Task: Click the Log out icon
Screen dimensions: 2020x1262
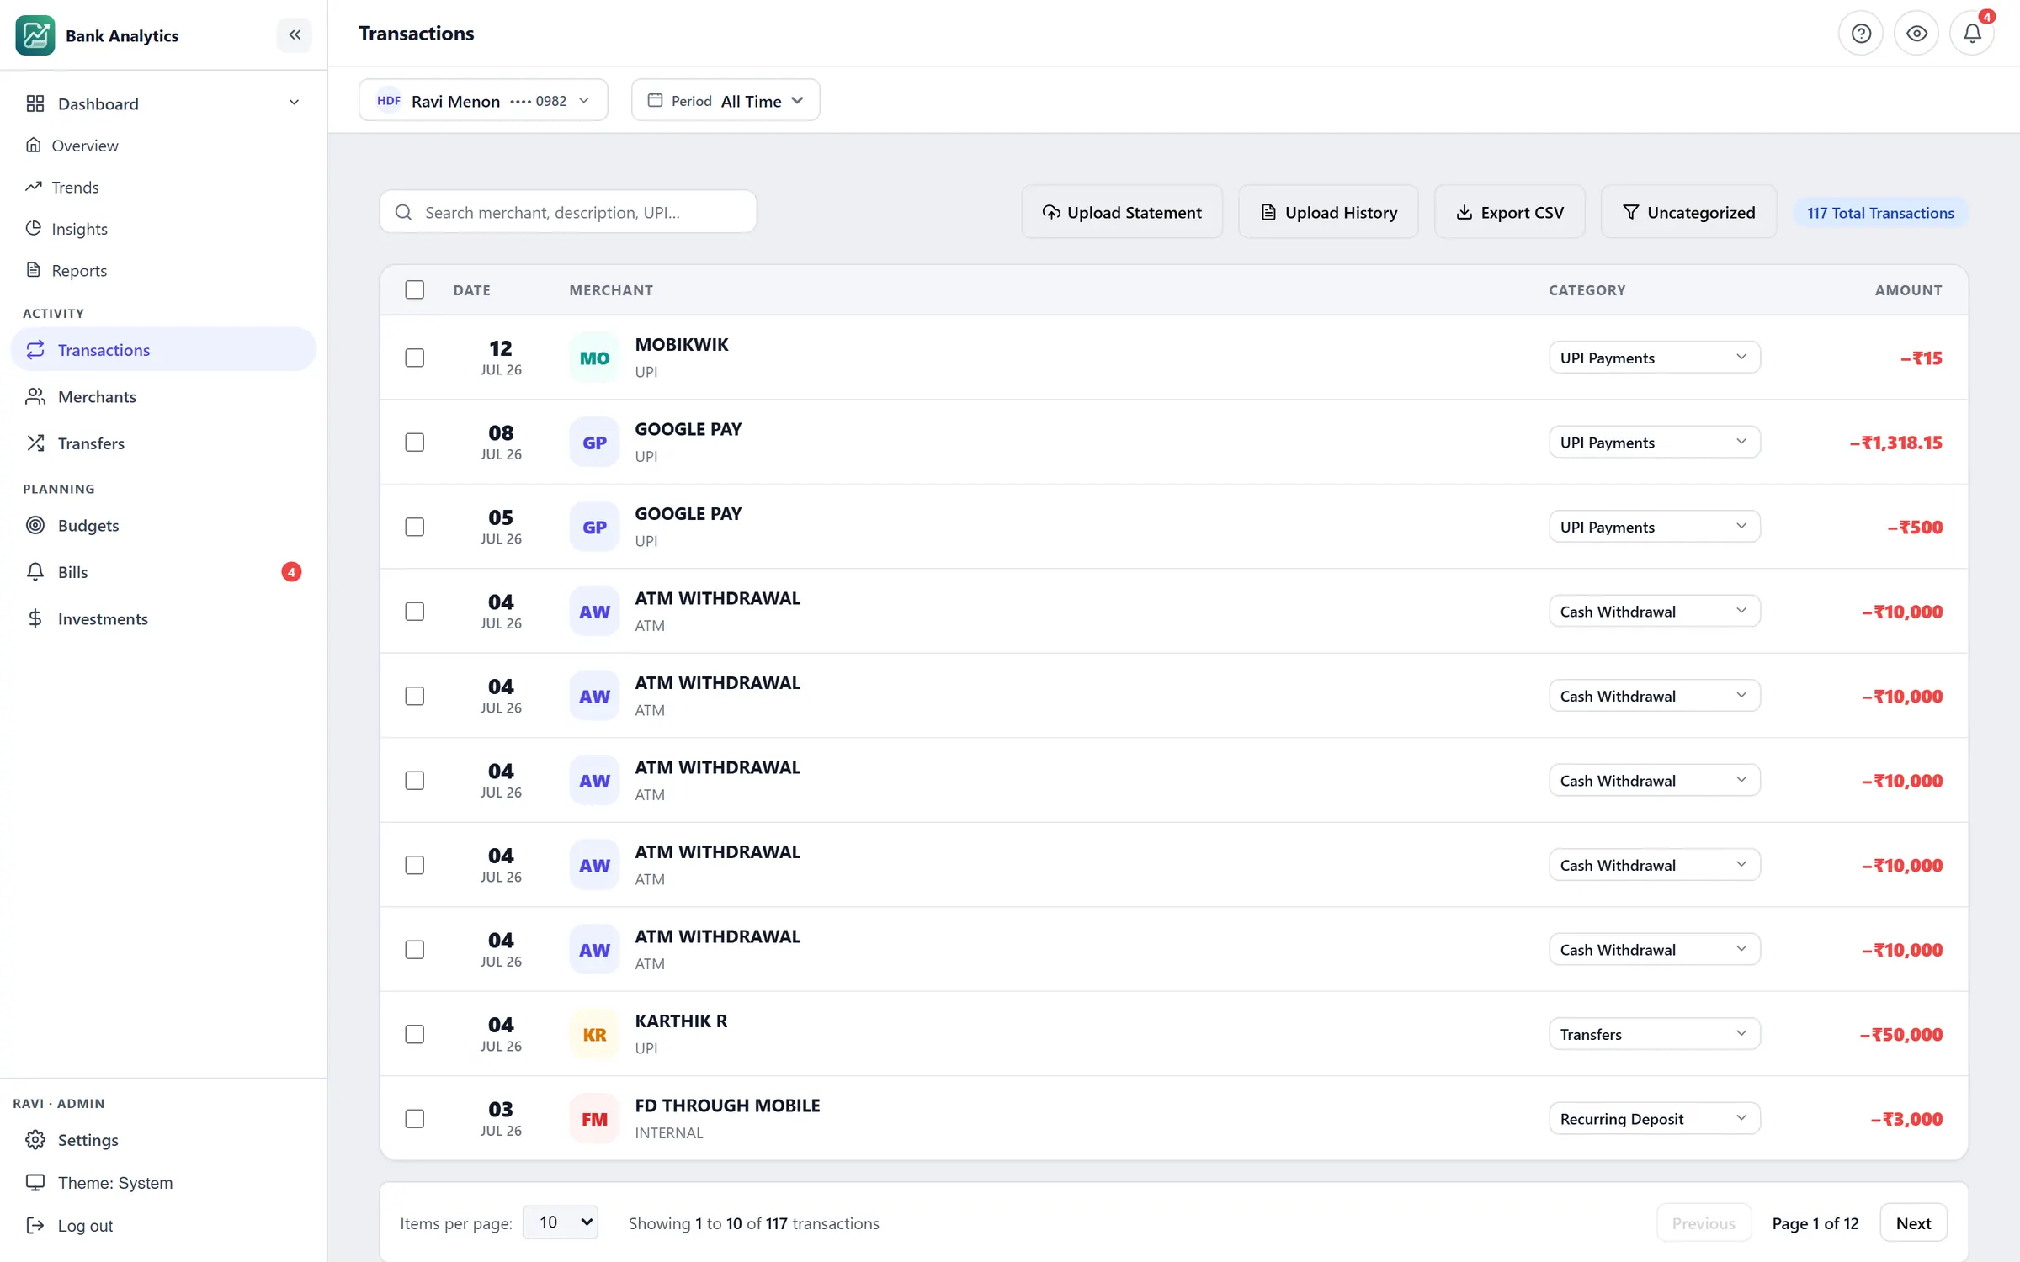Action: tap(35, 1225)
